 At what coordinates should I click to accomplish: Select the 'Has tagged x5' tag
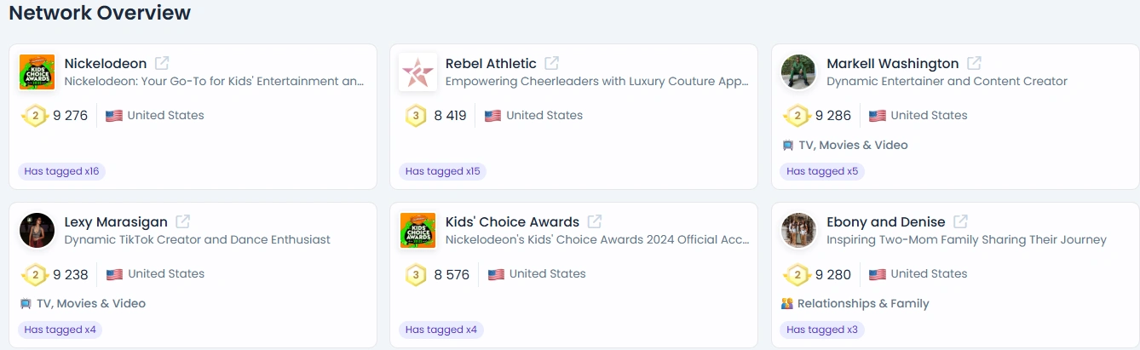pyautogui.click(x=822, y=171)
